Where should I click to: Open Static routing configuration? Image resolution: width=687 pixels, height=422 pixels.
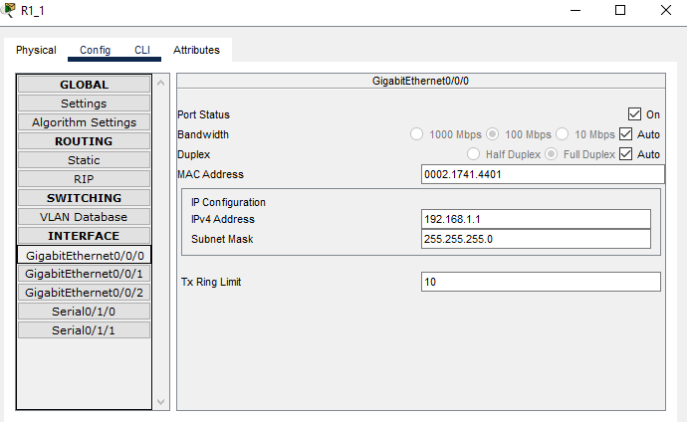[x=84, y=160]
